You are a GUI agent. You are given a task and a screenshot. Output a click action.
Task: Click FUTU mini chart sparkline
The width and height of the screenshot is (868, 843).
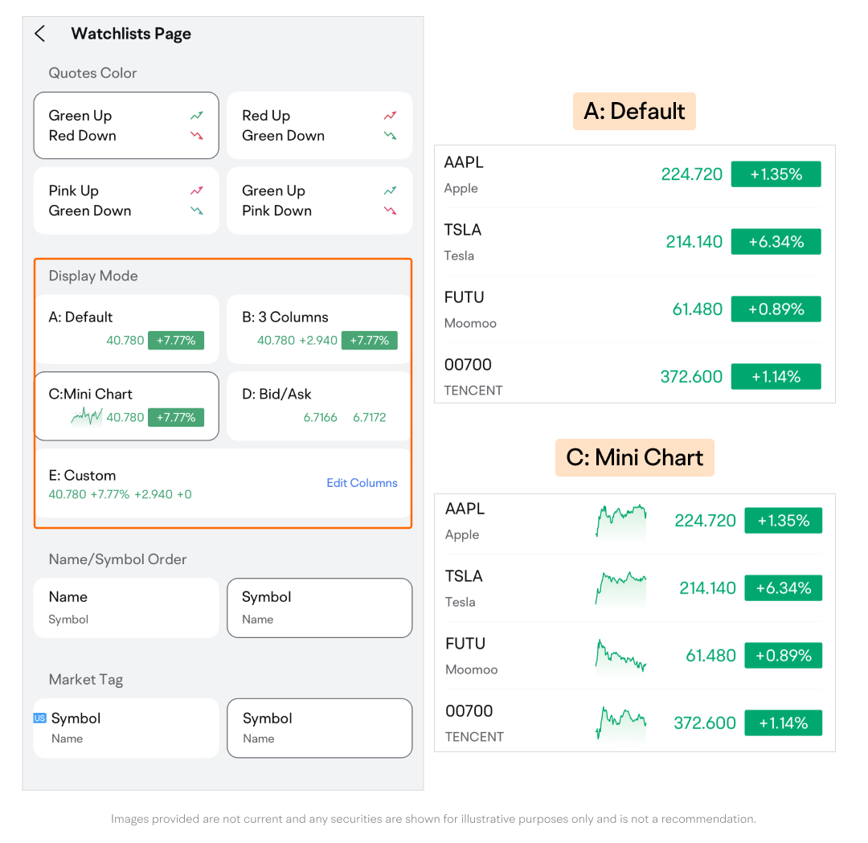click(x=620, y=655)
